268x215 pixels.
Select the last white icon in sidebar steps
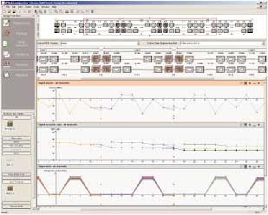pos(7,75)
